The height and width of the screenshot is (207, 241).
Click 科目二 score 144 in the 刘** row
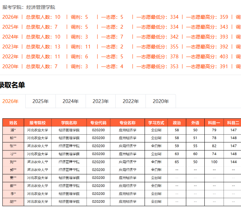[x=233, y=162]
